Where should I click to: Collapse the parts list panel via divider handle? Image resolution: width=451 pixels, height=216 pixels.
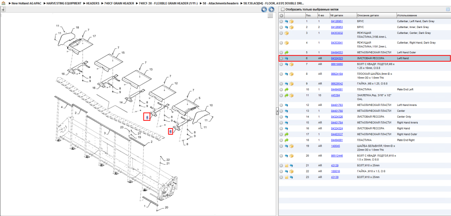277,111
